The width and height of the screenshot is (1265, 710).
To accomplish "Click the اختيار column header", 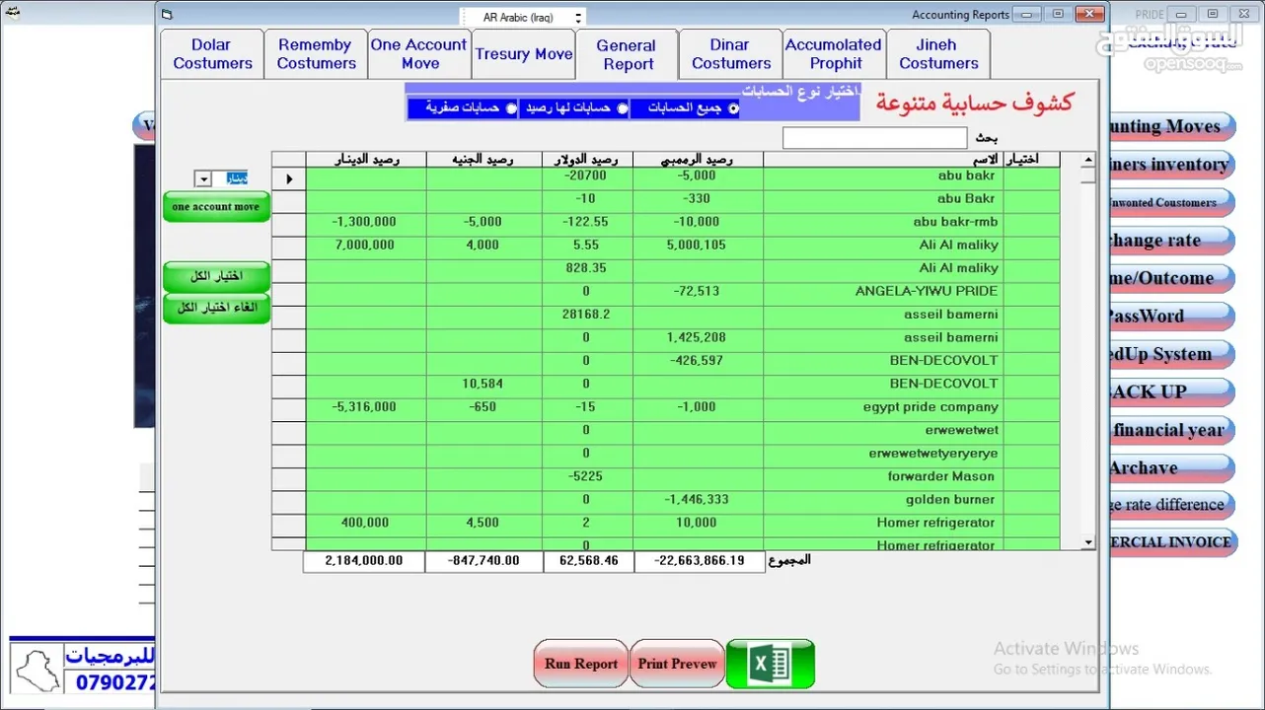I will pyautogui.click(x=1031, y=160).
